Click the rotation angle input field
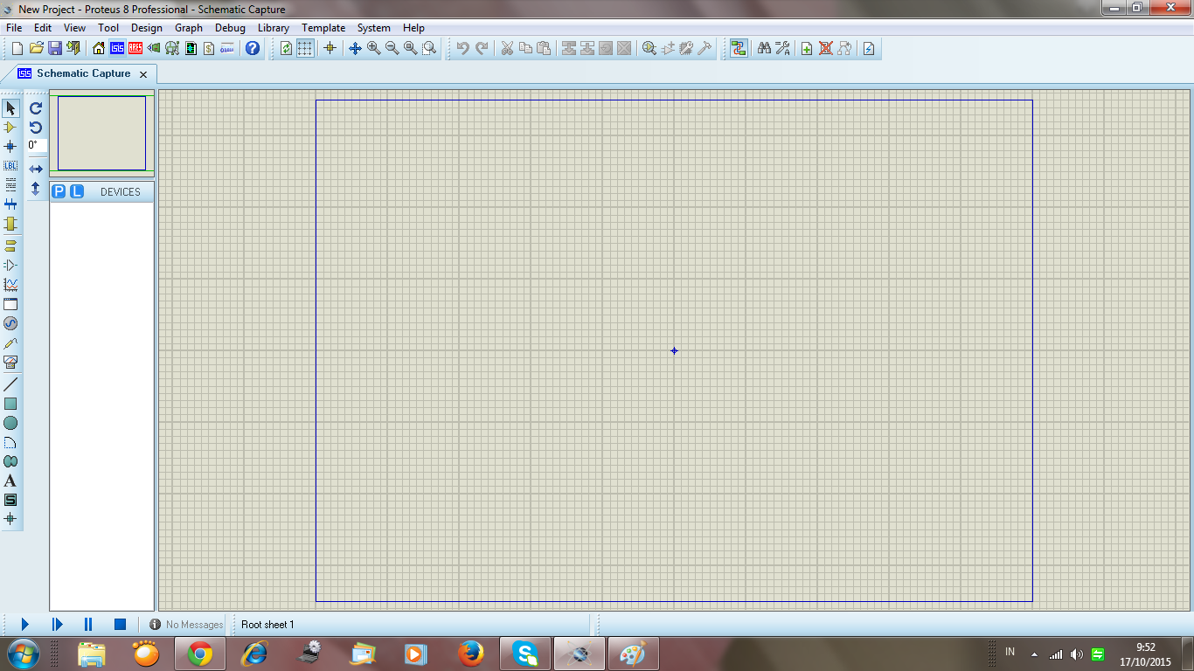 click(x=37, y=146)
